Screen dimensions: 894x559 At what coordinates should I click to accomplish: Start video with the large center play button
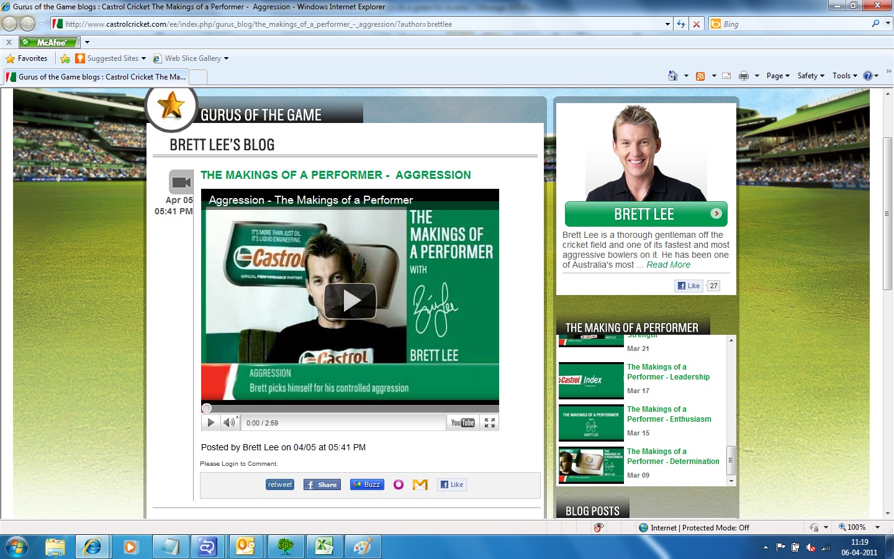(x=350, y=301)
